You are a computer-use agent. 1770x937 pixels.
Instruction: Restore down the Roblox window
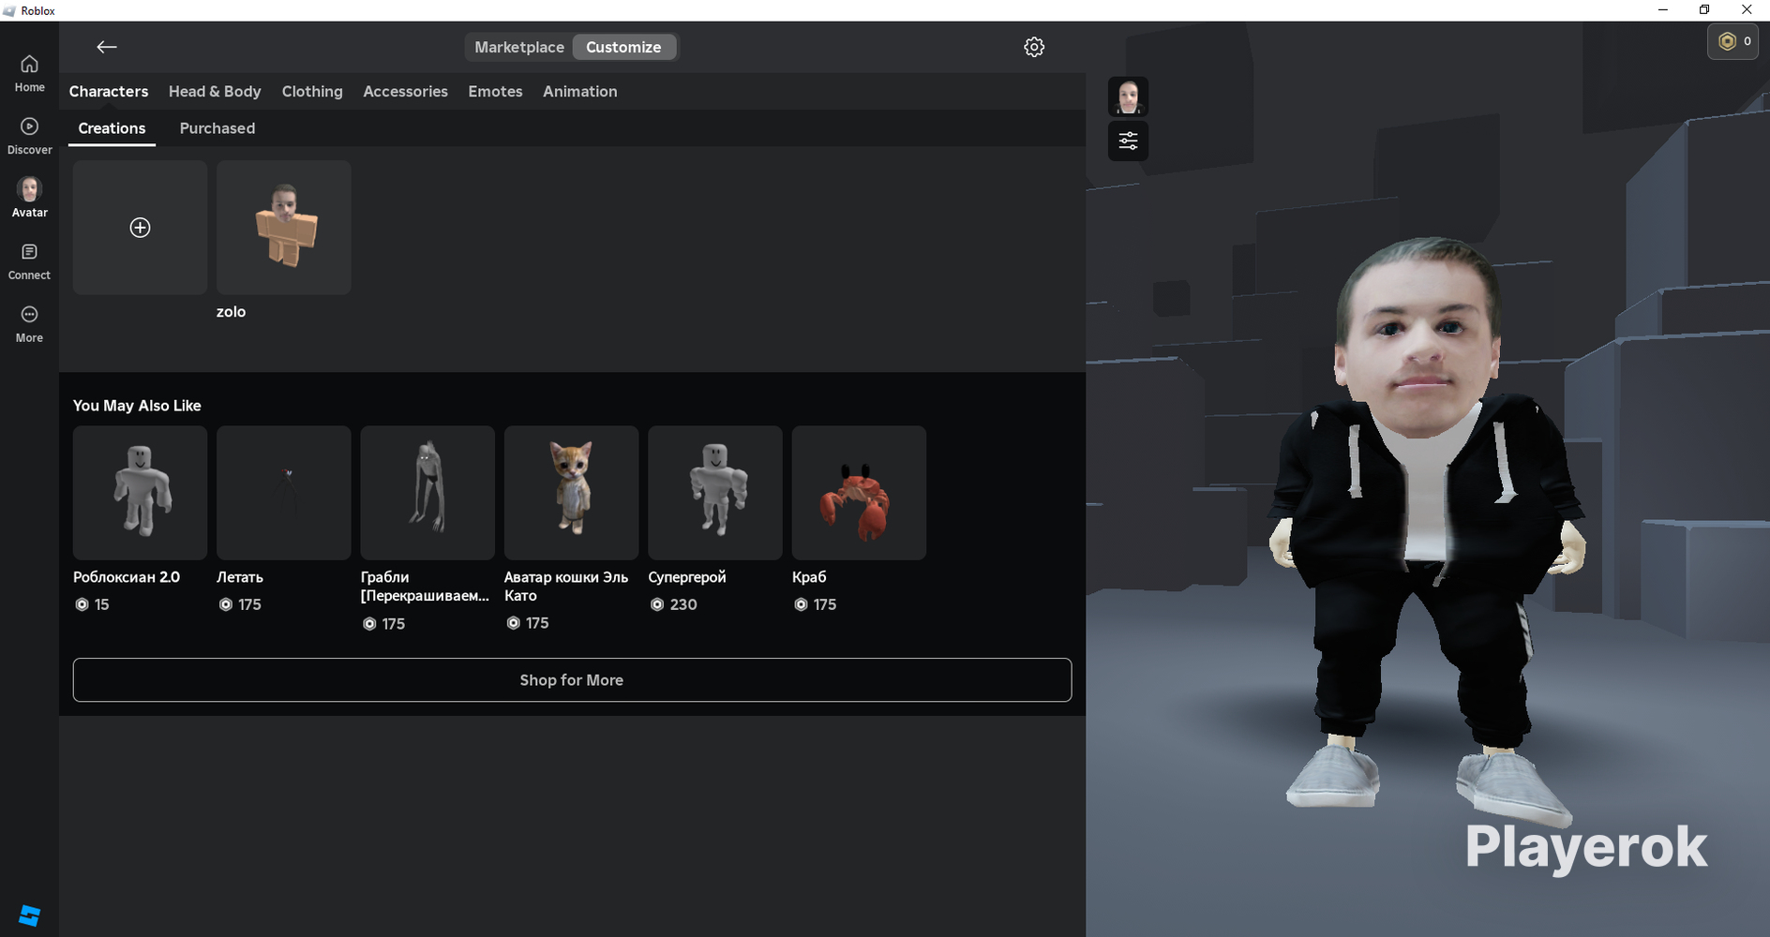coord(1704,10)
